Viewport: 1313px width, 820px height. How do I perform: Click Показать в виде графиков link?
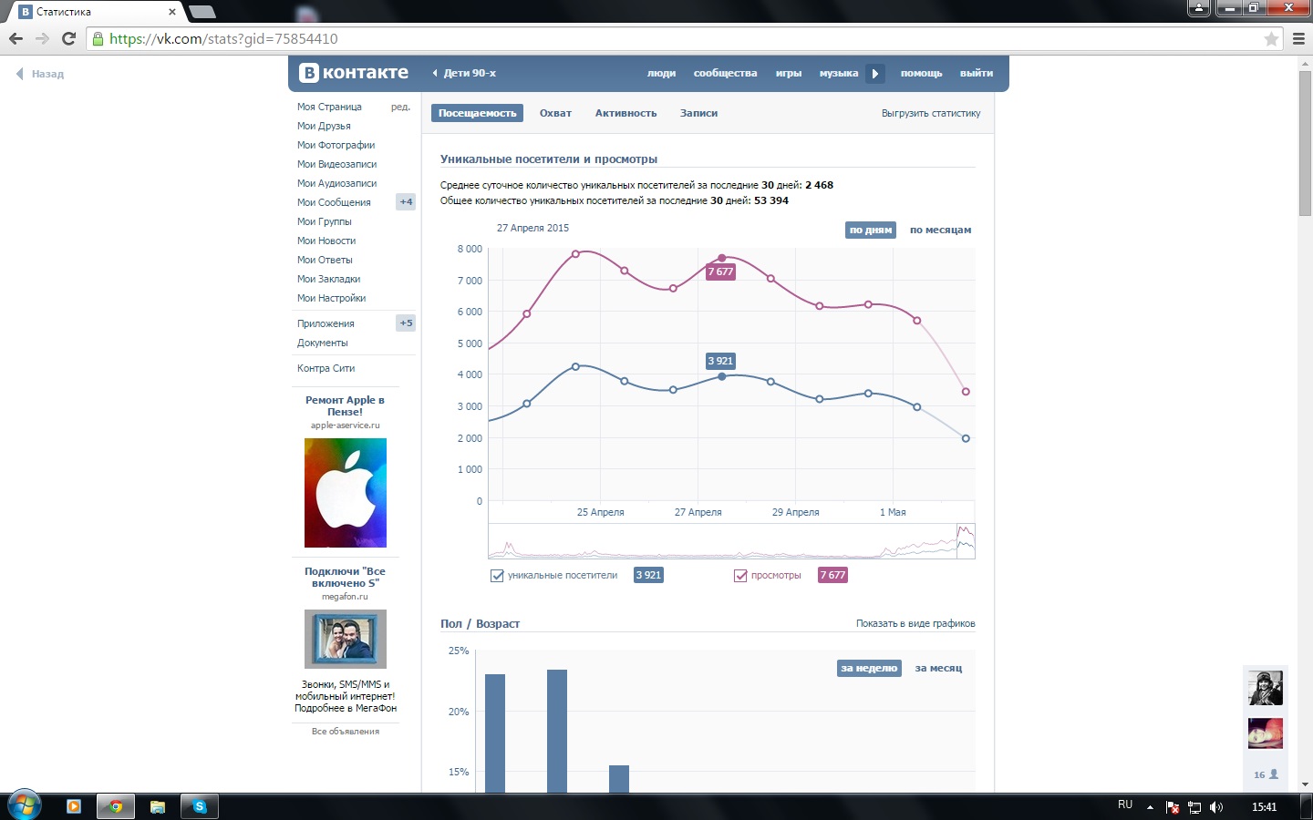click(x=915, y=623)
